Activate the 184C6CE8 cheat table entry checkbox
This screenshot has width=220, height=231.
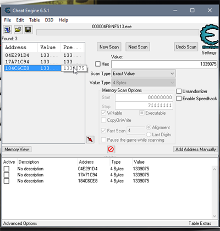[7, 181]
